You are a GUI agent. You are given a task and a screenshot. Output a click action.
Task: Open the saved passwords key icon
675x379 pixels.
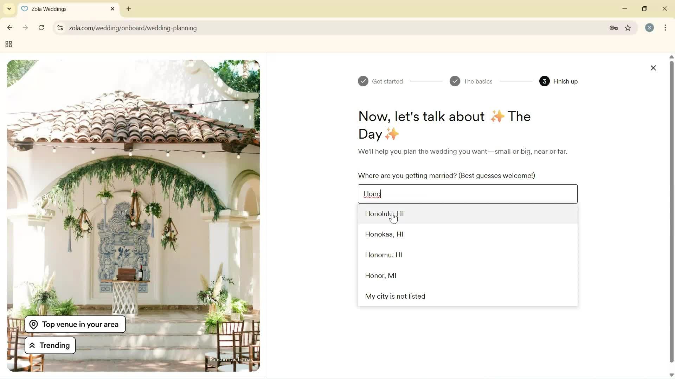tap(613, 28)
